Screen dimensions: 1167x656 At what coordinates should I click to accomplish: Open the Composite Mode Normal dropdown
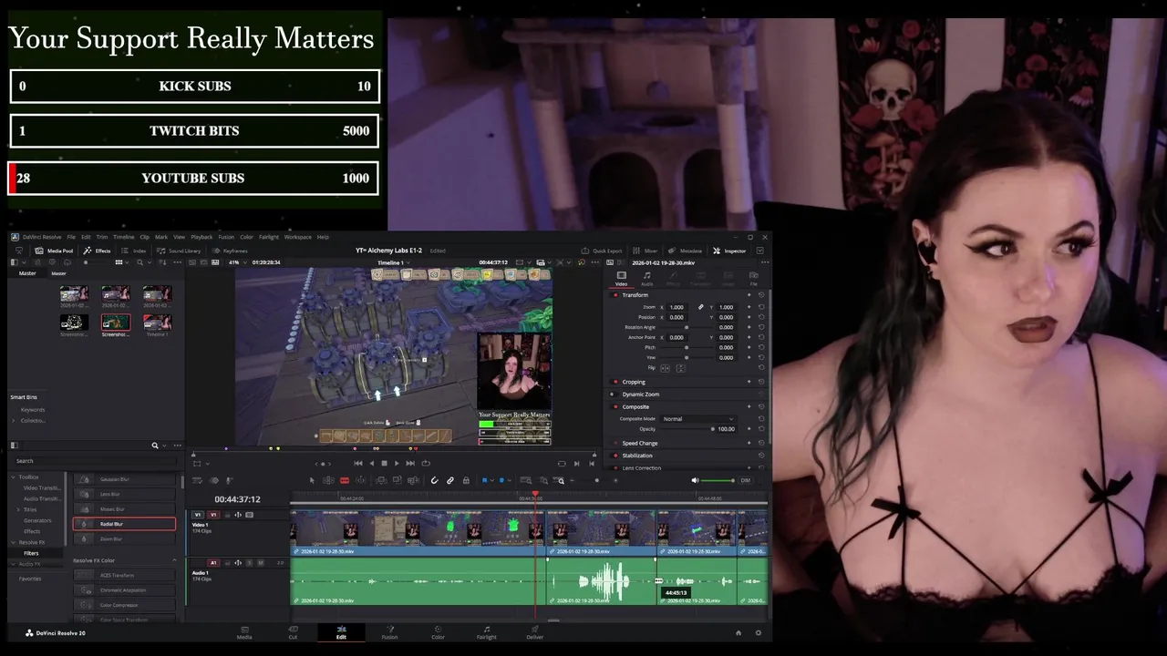[697, 419]
